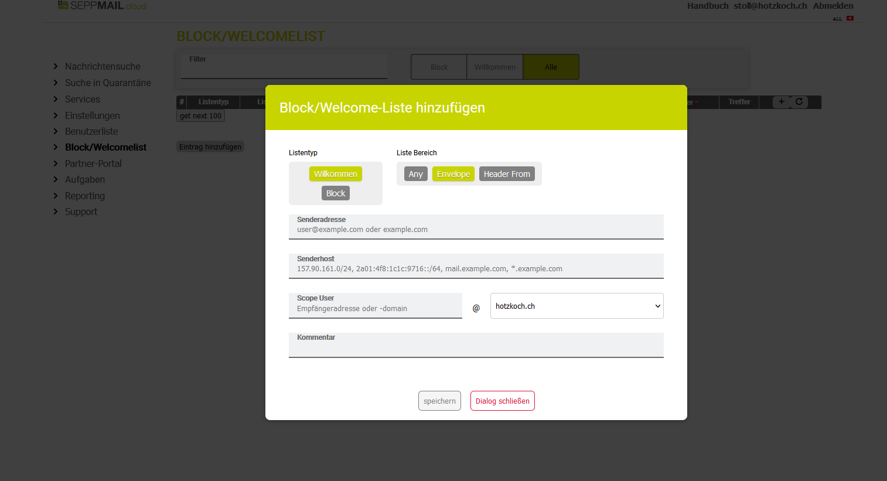This screenshot has width=887, height=481.
Task: Open the Handbuch menu item
Action: point(707,6)
